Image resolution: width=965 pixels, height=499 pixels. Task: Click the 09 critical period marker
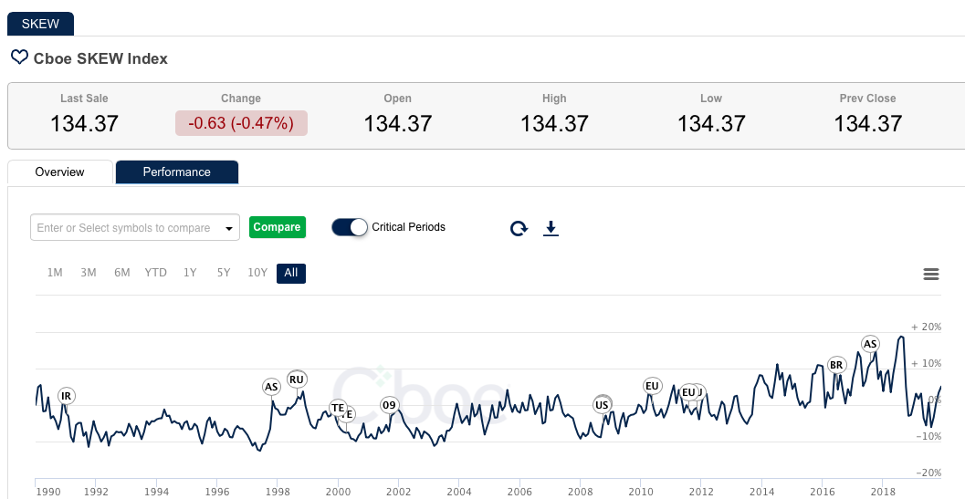click(390, 405)
